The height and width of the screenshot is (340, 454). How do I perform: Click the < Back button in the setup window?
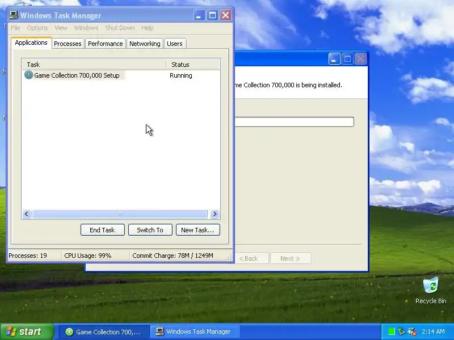point(251,258)
